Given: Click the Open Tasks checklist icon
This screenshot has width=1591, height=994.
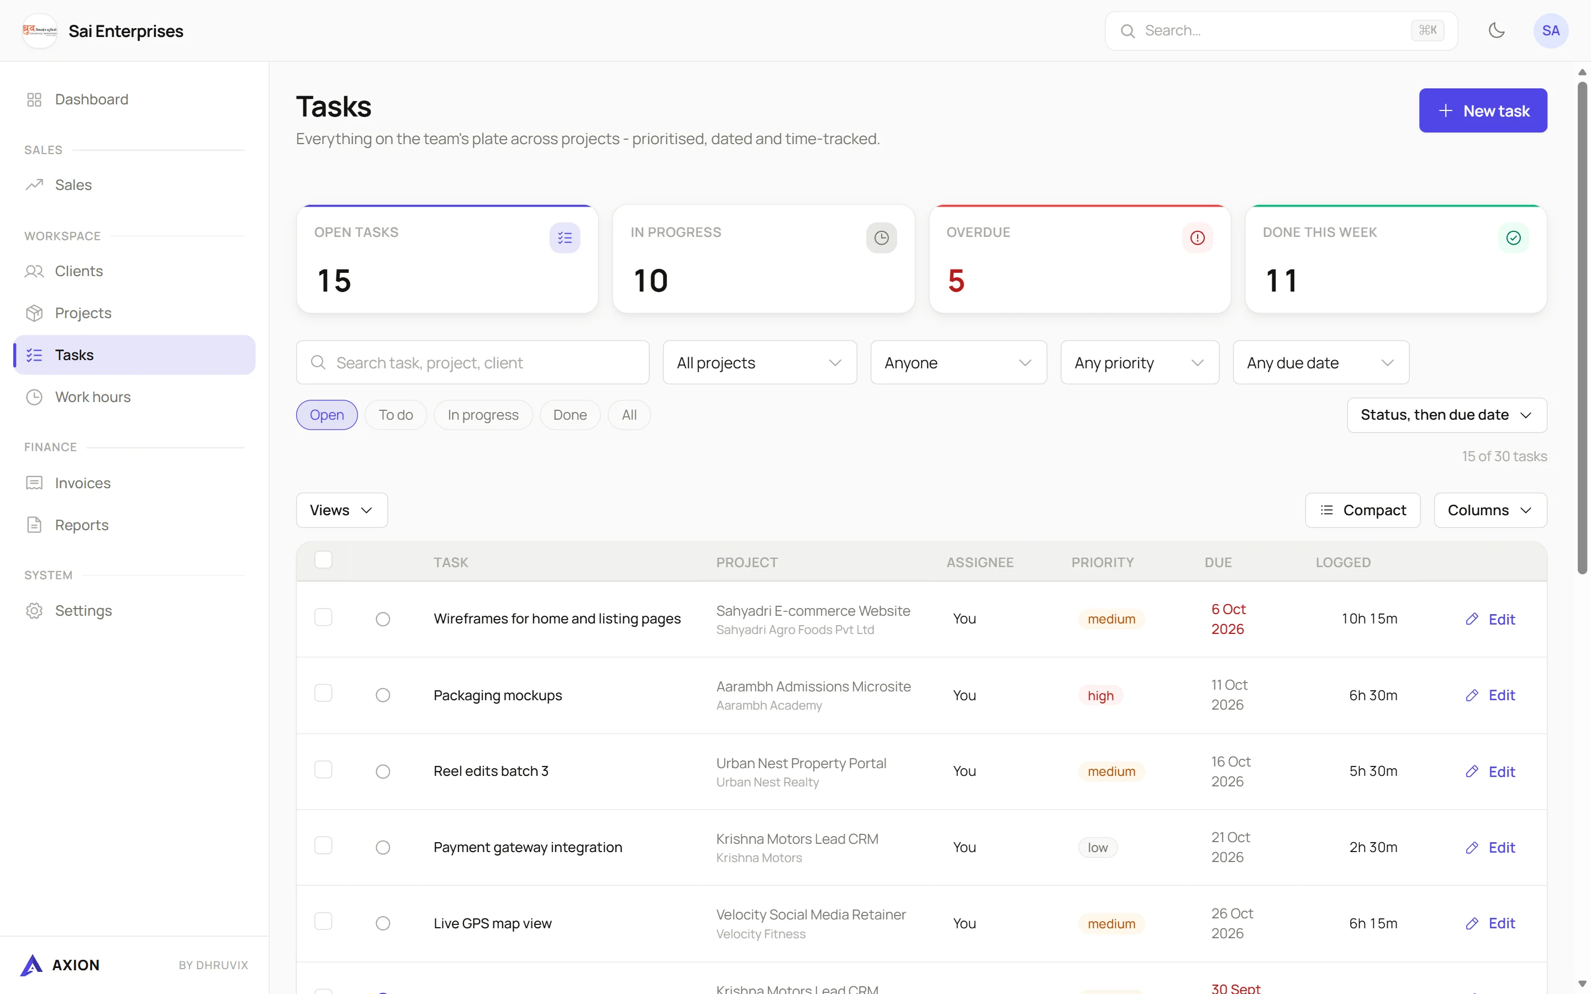Looking at the screenshot, I should pos(565,238).
